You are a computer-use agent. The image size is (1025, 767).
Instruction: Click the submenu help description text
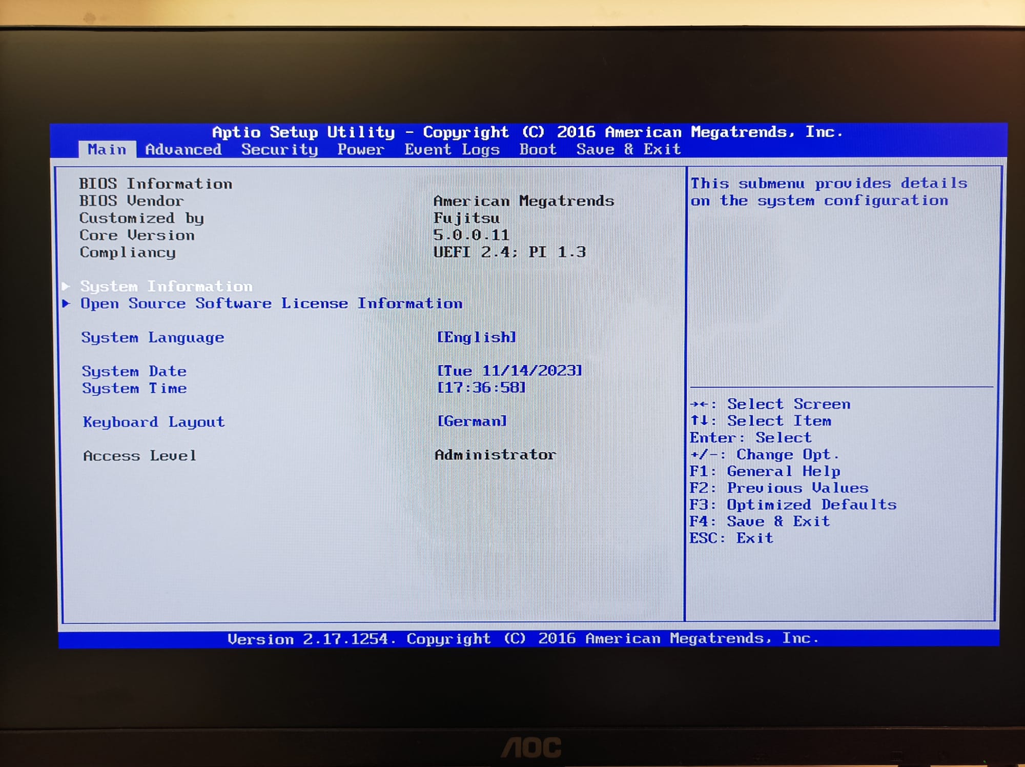829,192
